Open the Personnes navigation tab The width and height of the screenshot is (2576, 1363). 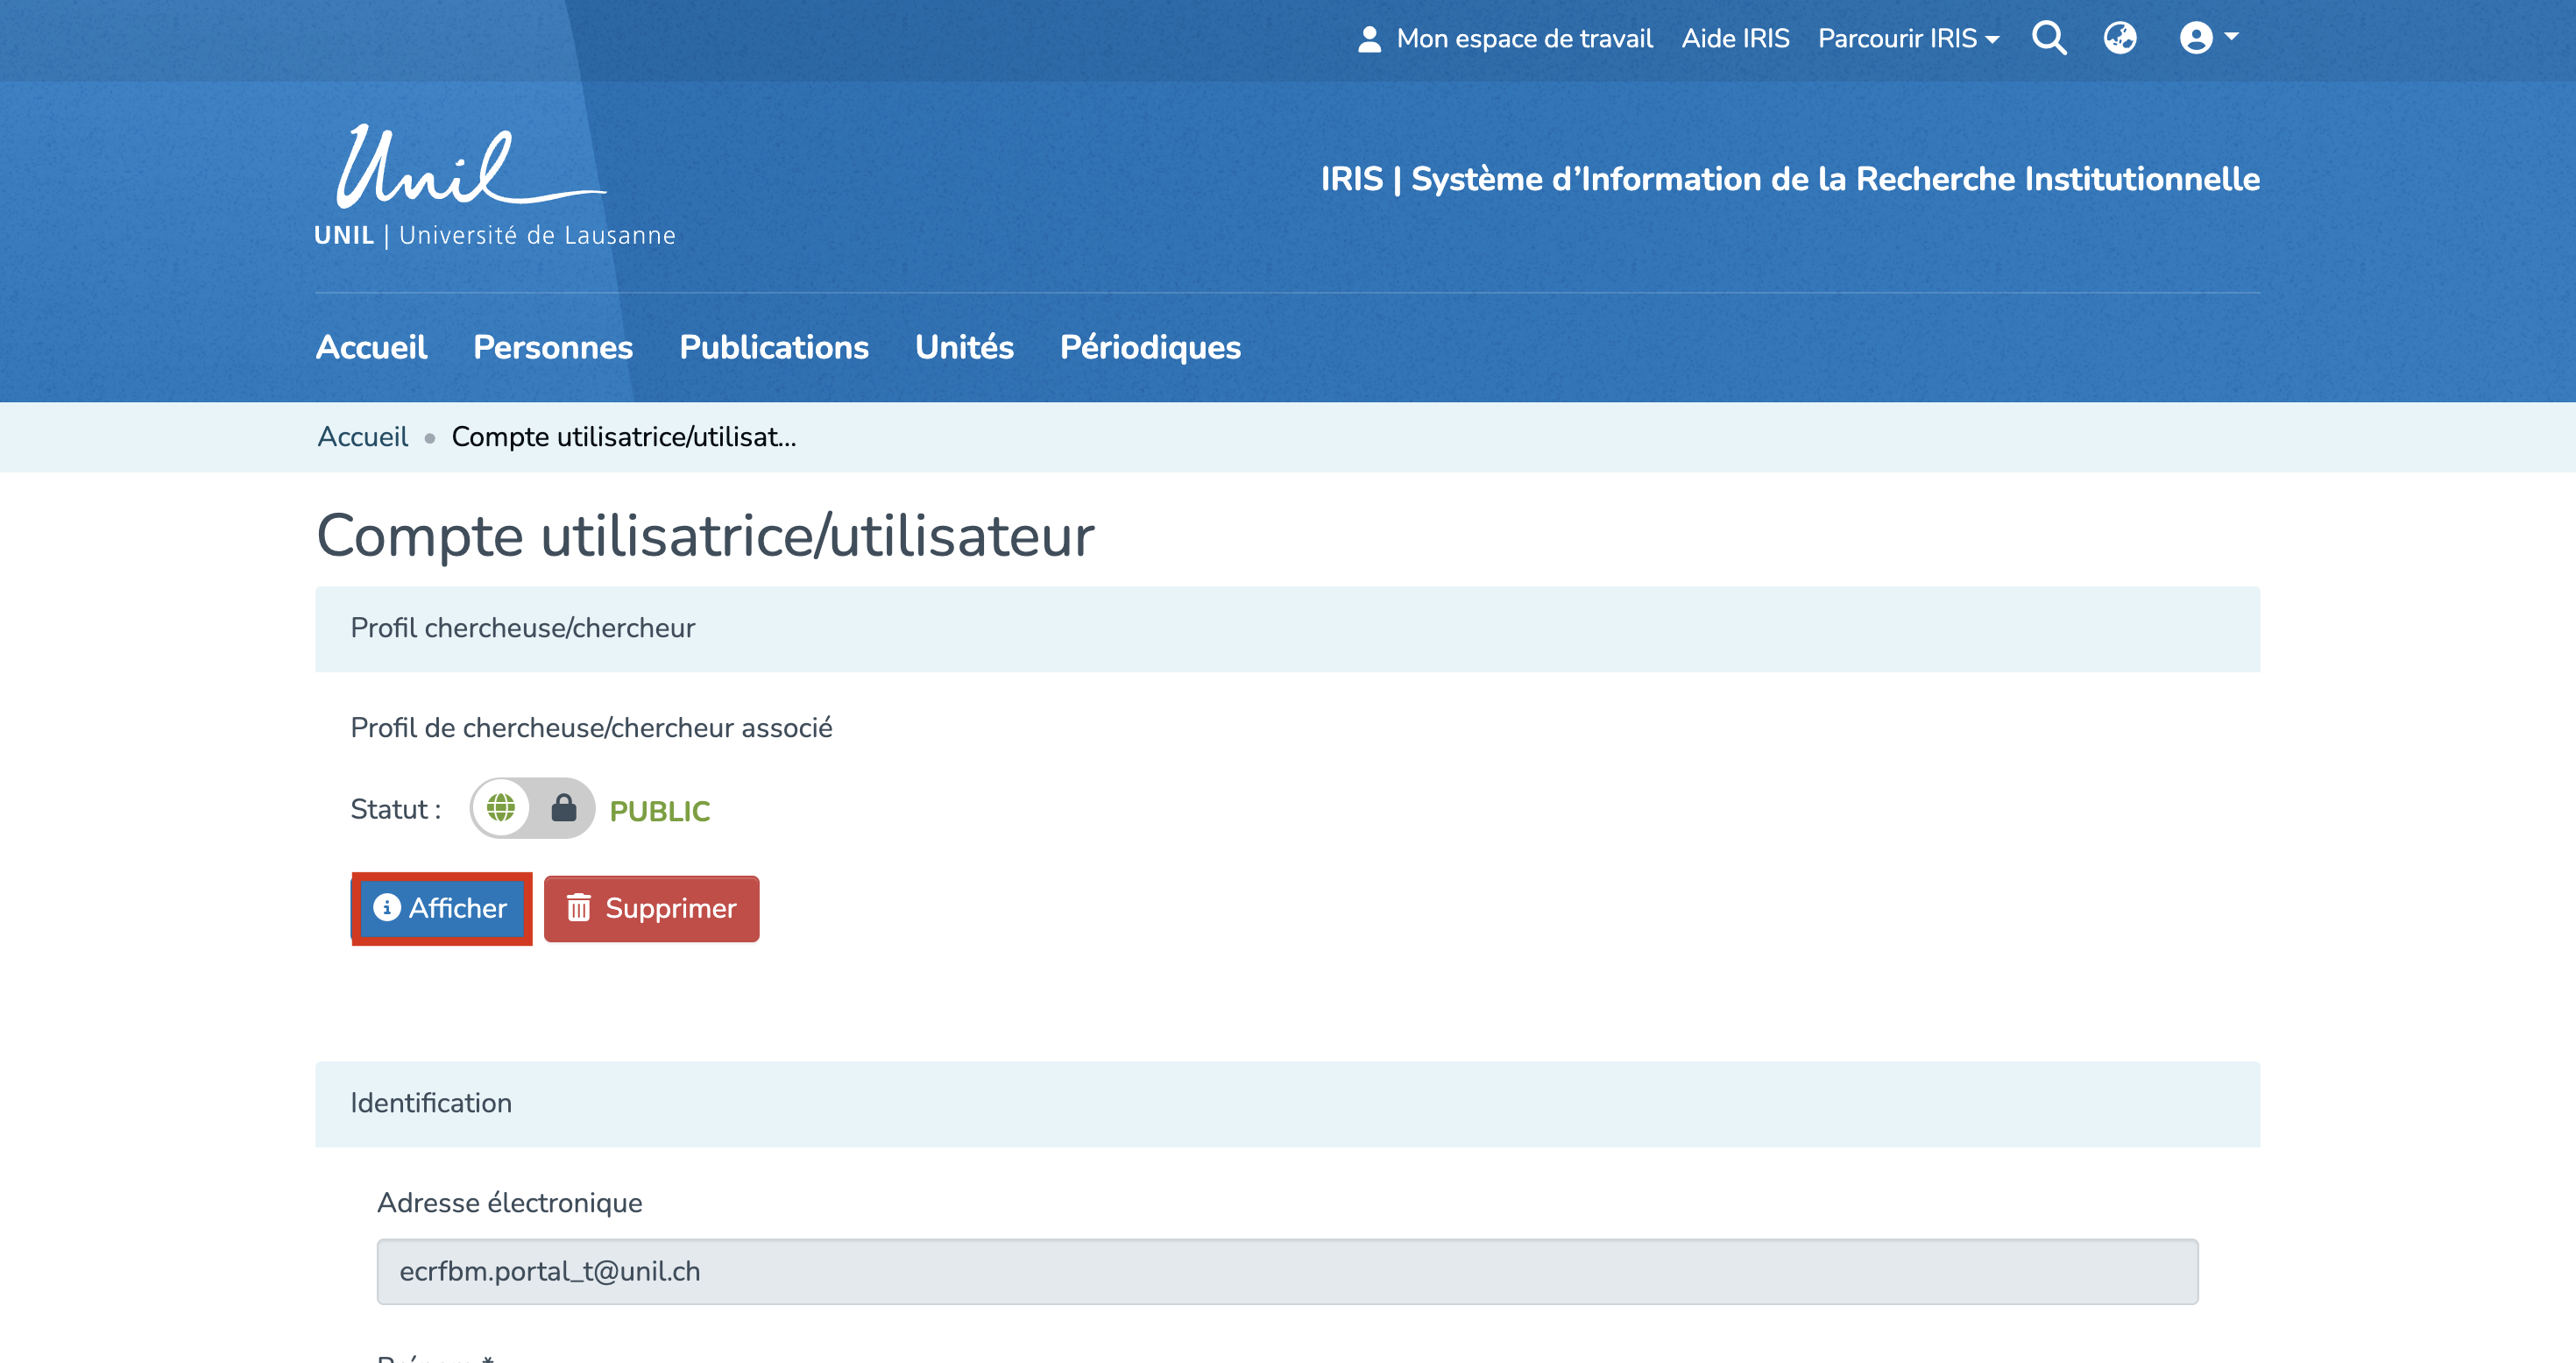pyautogui.click(x=552, y=347)
